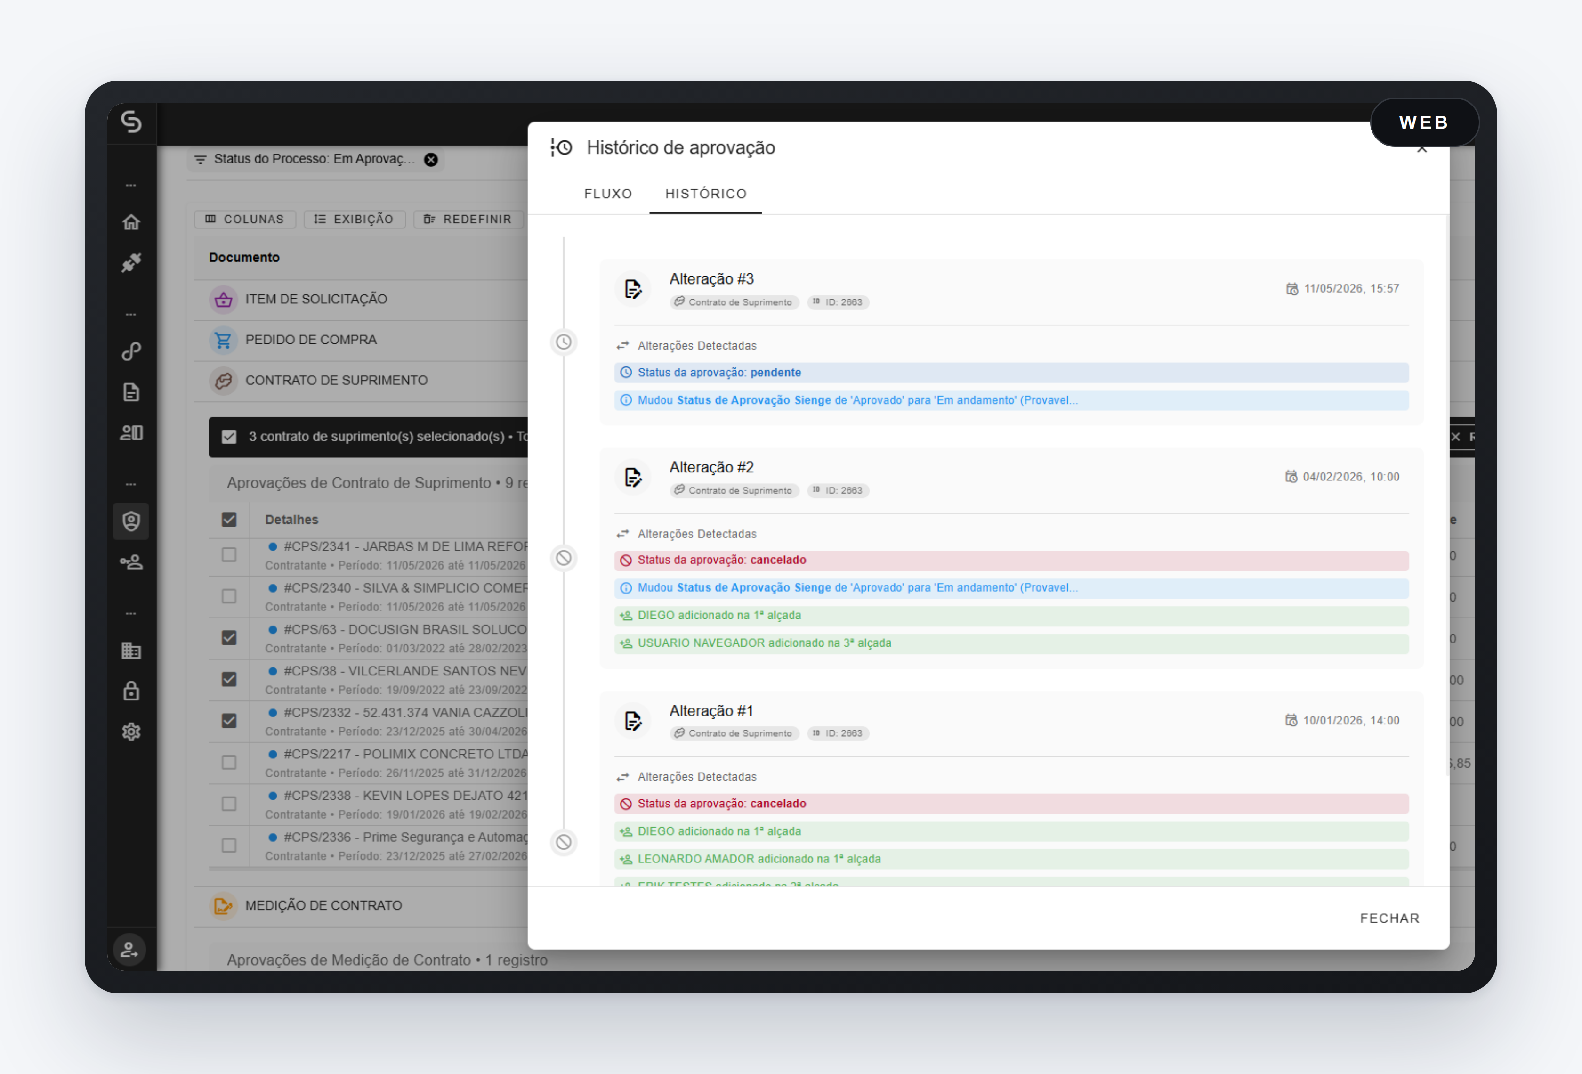Screen dimensions: 1582x1074
Task: Click the Alteração #1 title
Action: (x=711, y=712)
